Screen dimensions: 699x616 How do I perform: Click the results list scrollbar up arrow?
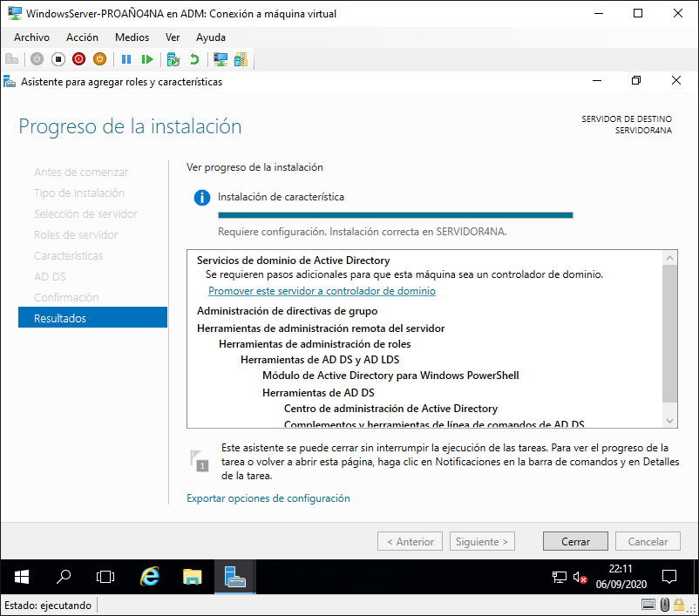click(669, 258)
